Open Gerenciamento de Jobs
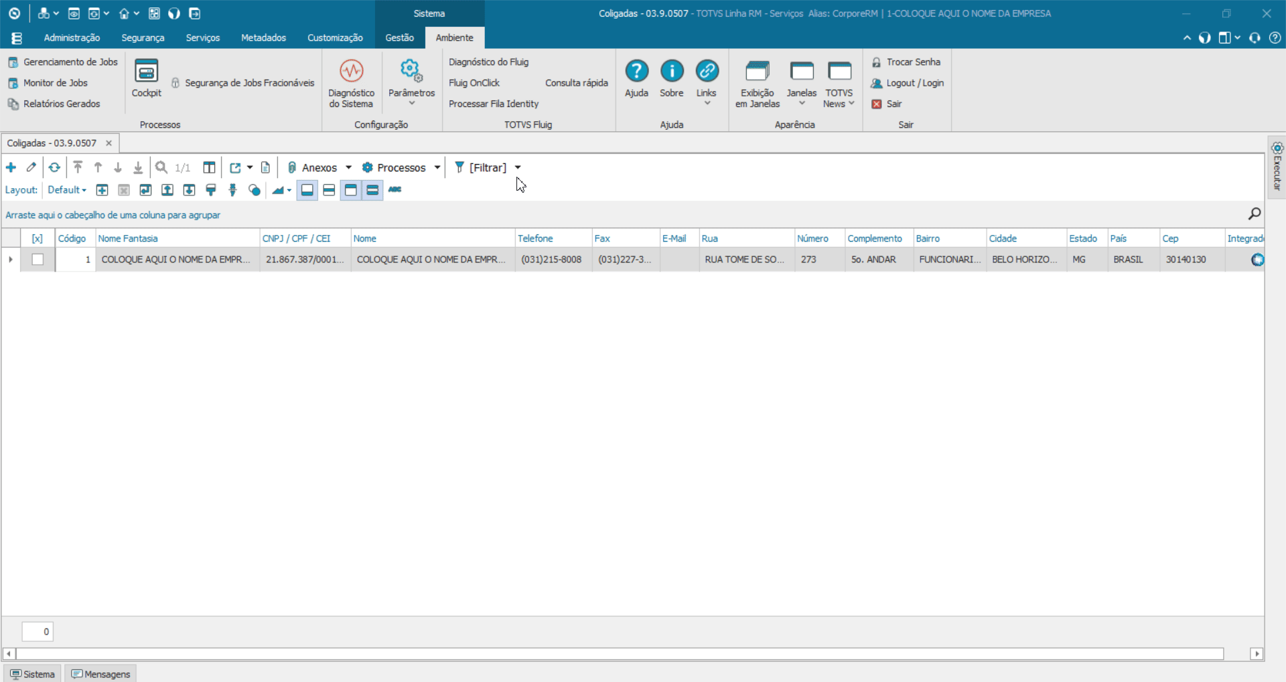This screenshot has width=1286, height=682. pyautogui.click(x=63, y=62)
